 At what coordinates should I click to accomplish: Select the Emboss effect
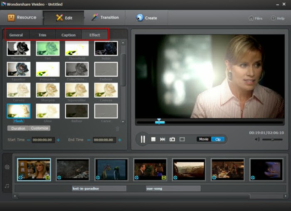(106, 69)
